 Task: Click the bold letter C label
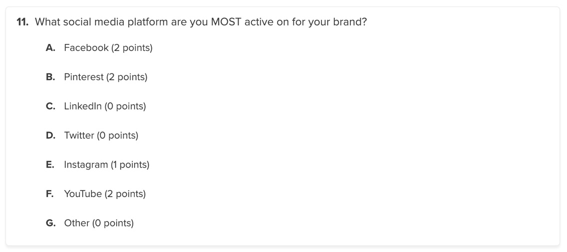[x=50, y=106]
